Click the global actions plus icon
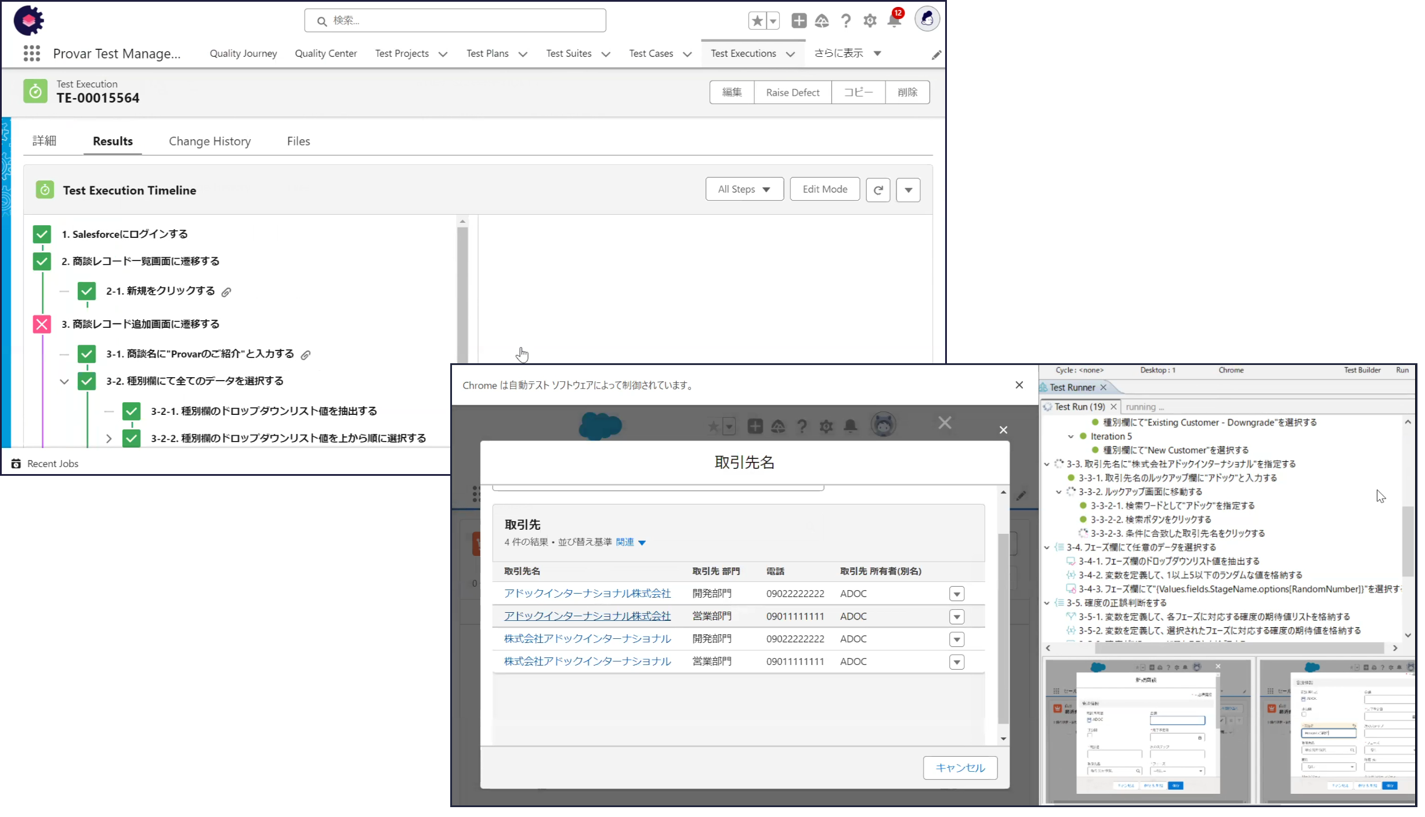1425x817 pixels. pyautogui.click(x=799, y=21)
